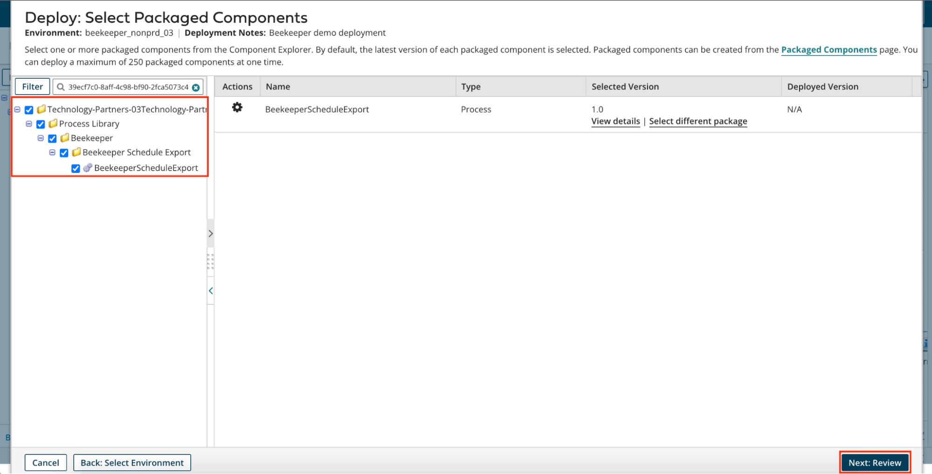Sort by the Name column header
The height and width of the screenshot is (474, 932).
click(x=278, y=87)
